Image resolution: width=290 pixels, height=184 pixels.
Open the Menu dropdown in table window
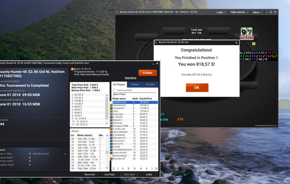click(257, 12)
